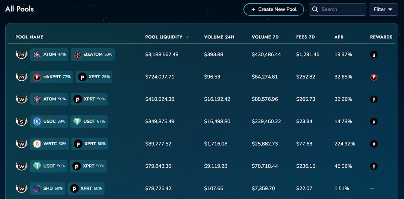
Task: Toggle the Pool Liquidity sort chevron
Action: click(187, 37)
